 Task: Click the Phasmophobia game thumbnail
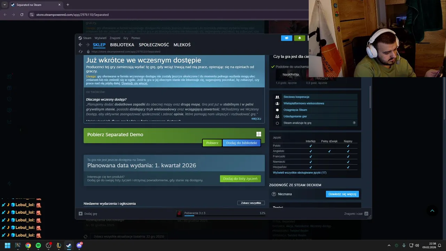(x=290, y=75)
